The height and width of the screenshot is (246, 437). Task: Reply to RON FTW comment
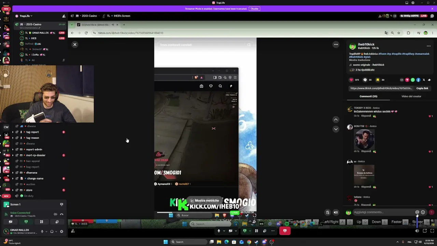coord(366,151)
